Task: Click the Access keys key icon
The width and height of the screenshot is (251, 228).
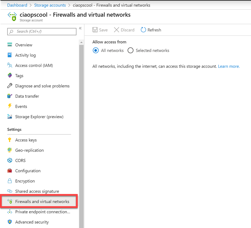Action: pyautogui.click(x=10, y=140)
